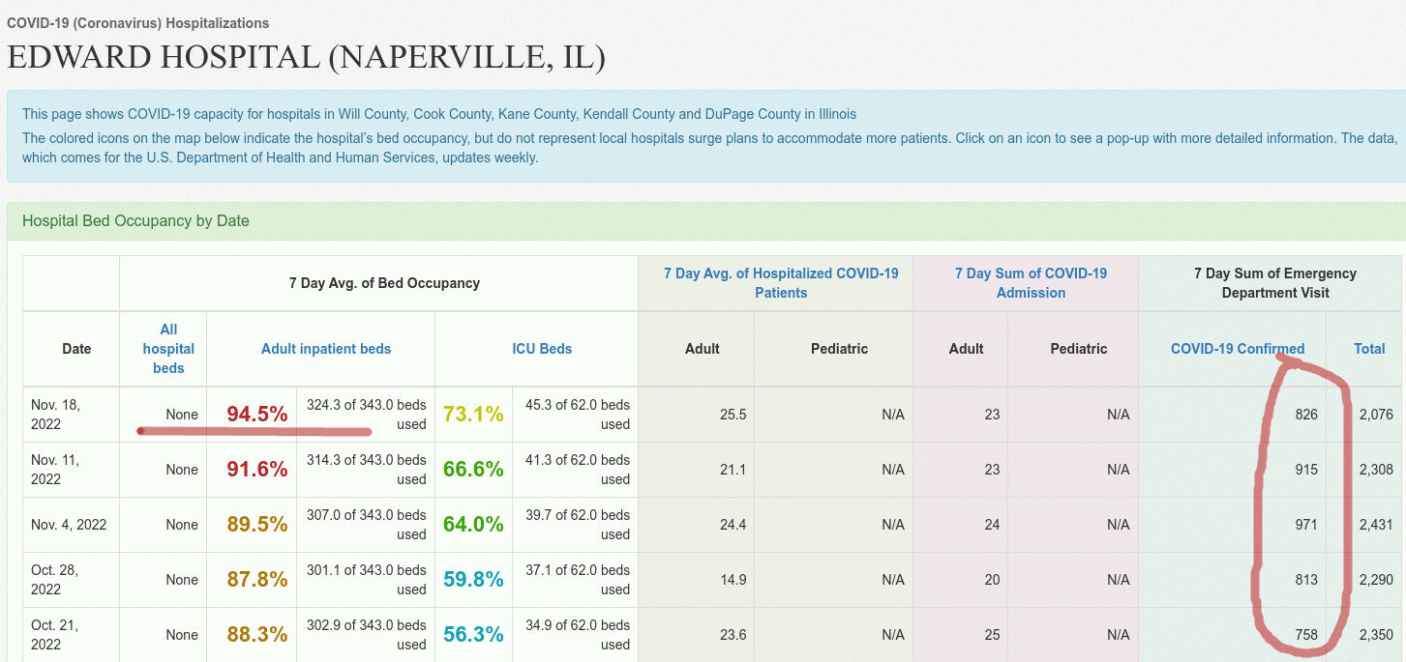Click the 89.5% adult inpatient occupancy value
The image size is (1406, 662).
coord(257,525)
